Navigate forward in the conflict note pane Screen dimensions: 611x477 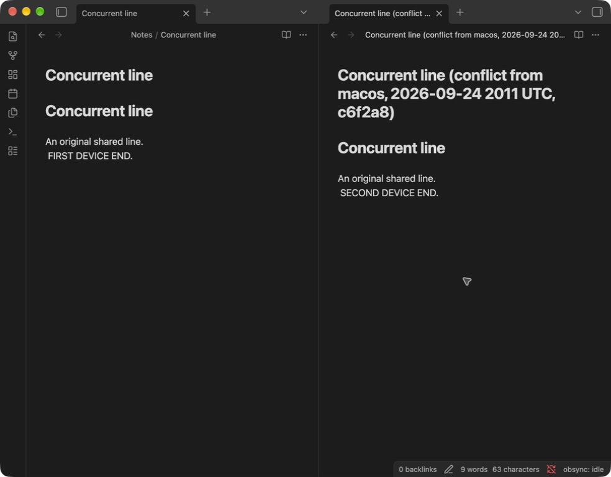coord(351,35)
